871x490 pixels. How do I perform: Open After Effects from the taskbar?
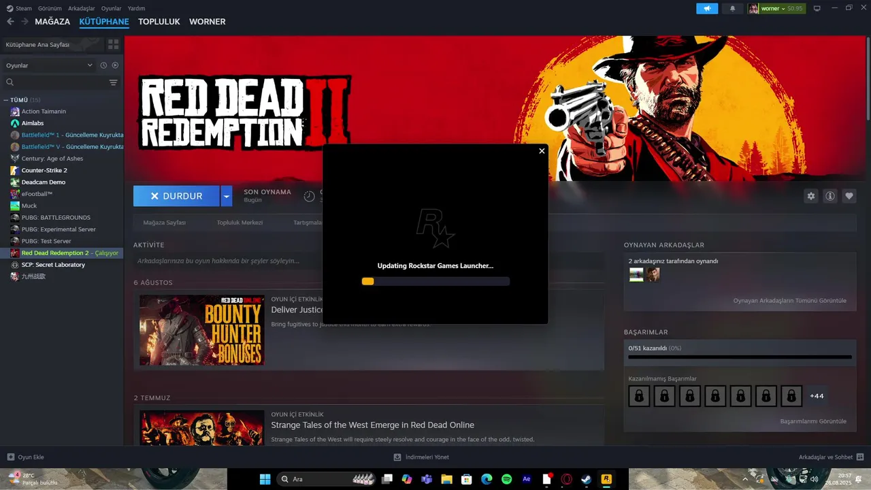point(527,479)
